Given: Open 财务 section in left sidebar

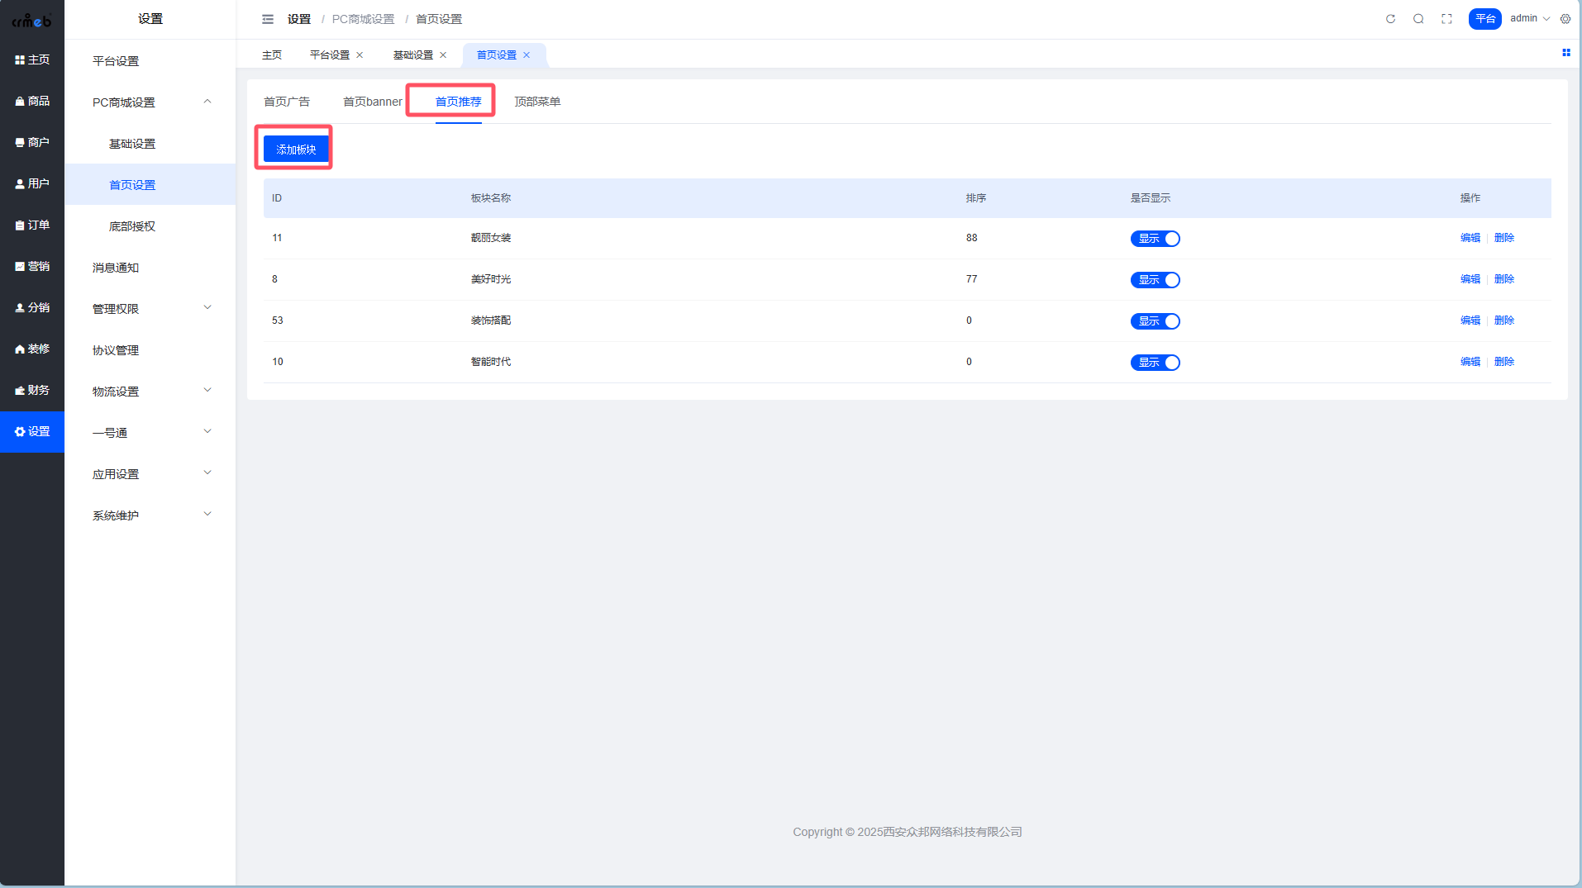Looking at the screenshot, I should [x=32, y=390].
